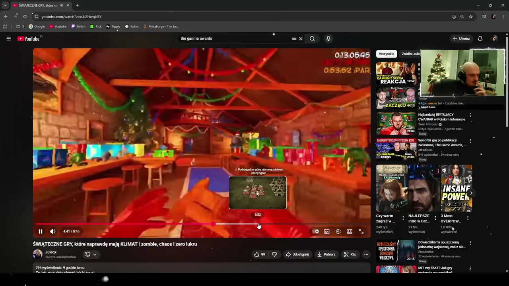509x286 pixels.
Task: Open the Kick bookmark
Action: [x=96, y=27]
